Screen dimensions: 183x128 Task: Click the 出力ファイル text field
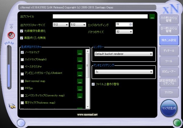[x=100, y=16]
